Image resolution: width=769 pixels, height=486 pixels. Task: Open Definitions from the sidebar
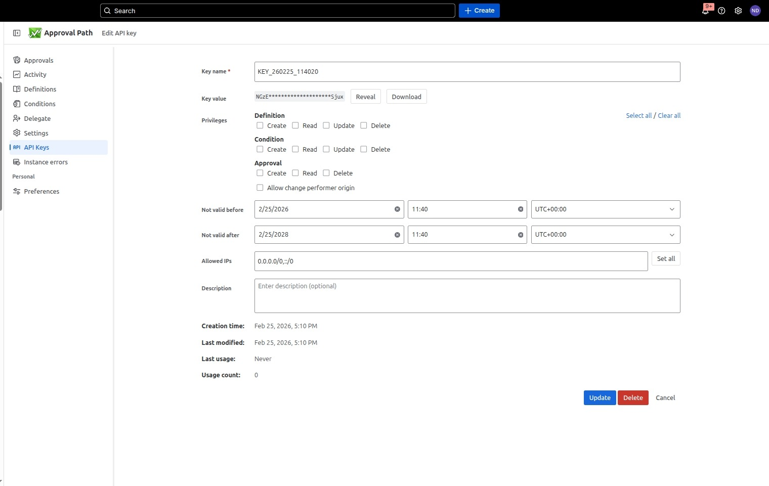[x=40, y=89]
